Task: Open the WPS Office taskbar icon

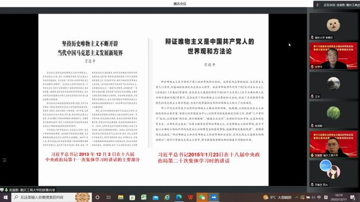Action: pyautogui.click(x=190, y=197)
